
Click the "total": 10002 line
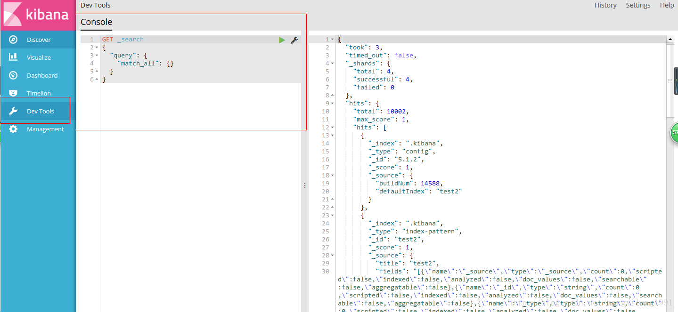tap(381, 112)
